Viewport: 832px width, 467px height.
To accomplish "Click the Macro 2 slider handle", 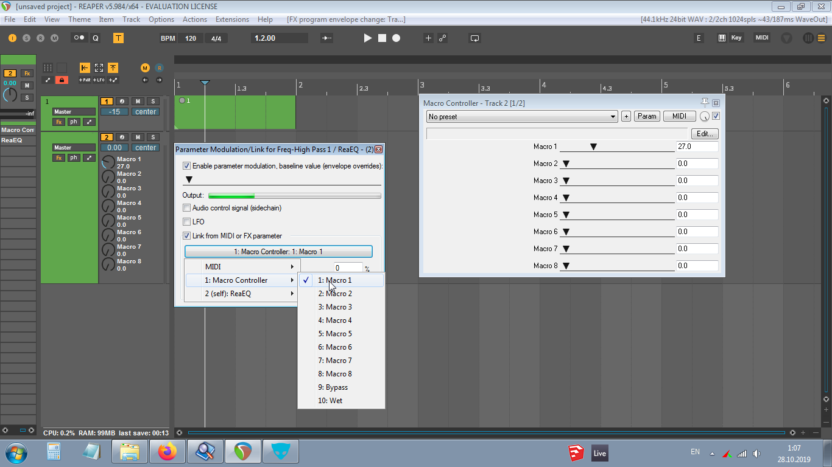I will click(x=566, y=164).
